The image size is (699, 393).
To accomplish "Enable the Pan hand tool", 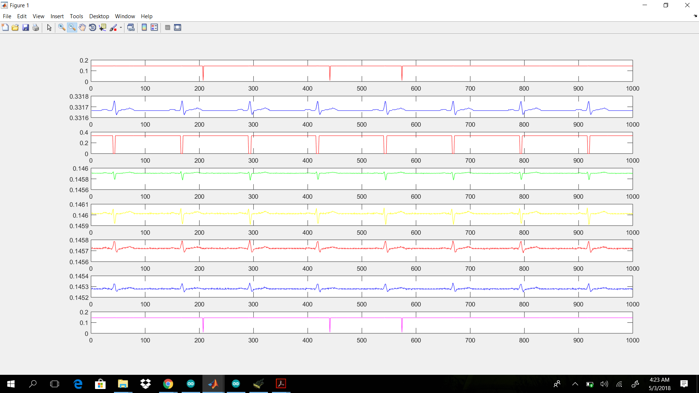I will (x=82, y=28).
